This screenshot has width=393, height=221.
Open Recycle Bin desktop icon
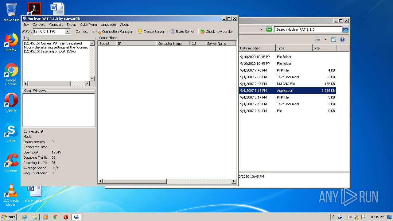tap(11, 12)
